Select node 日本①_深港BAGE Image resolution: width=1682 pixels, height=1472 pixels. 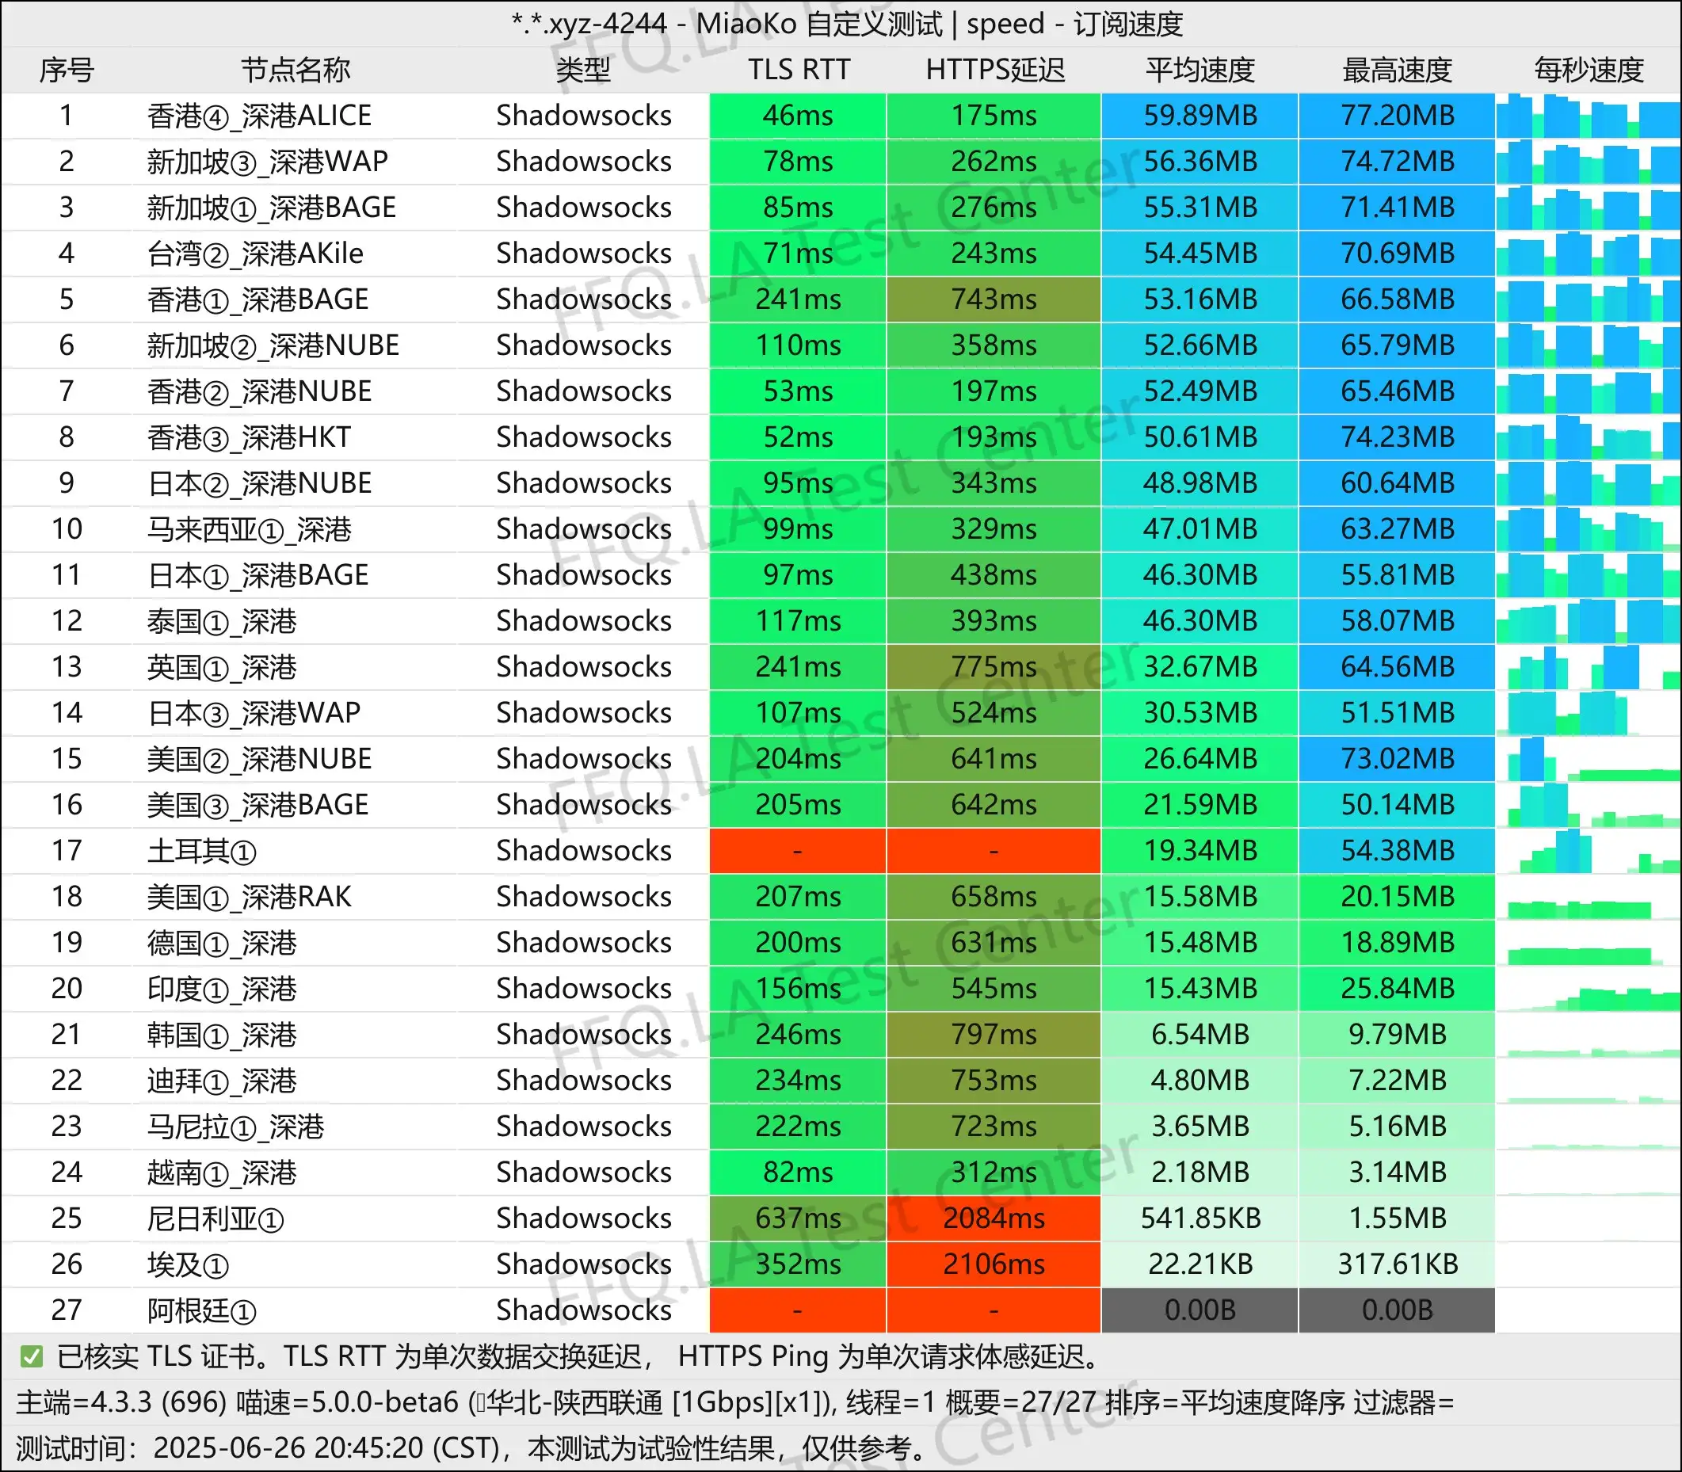[x=257, y=576]
